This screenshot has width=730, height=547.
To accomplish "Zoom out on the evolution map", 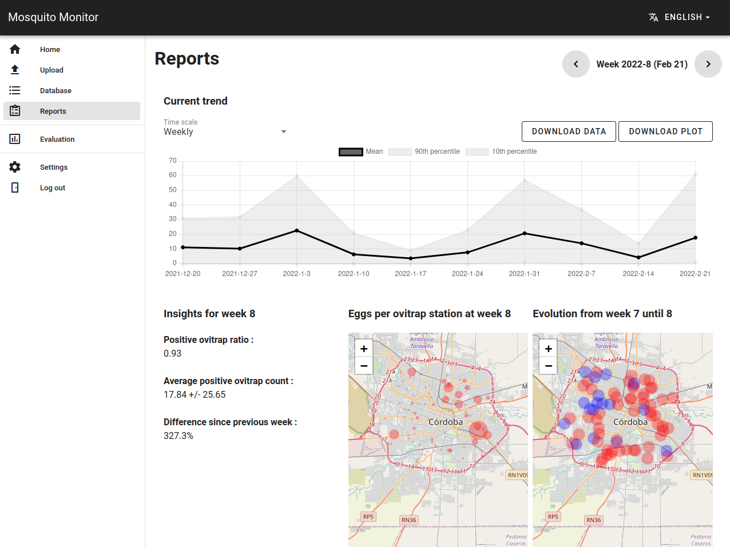I will click(548, 366).
